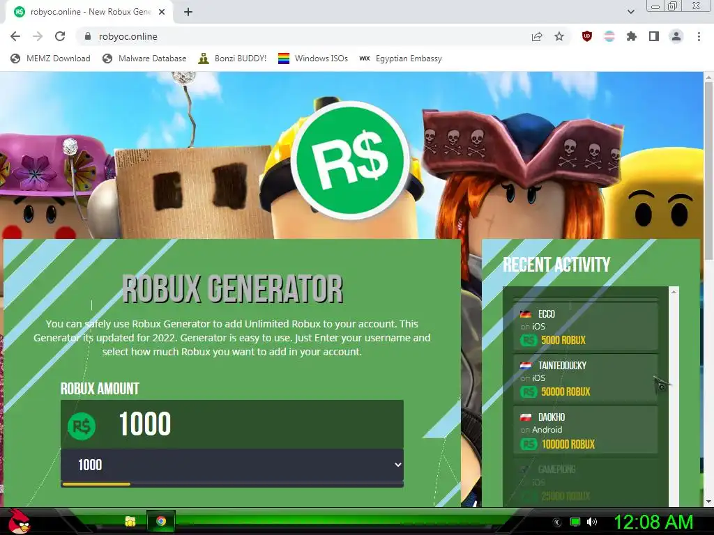This screenshot has height=535, width=714.
Task: View site info via the padlock icon
Action: coord(88,36)
